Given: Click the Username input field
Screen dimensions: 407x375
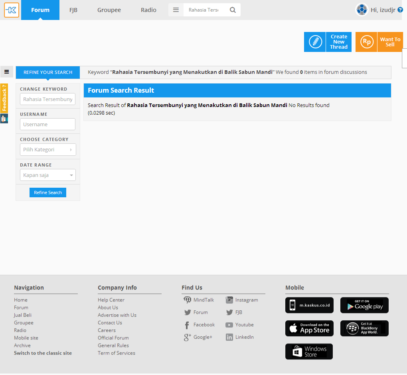Looking at the screenshot, I should pyautogui.click(x=48, y=125).
